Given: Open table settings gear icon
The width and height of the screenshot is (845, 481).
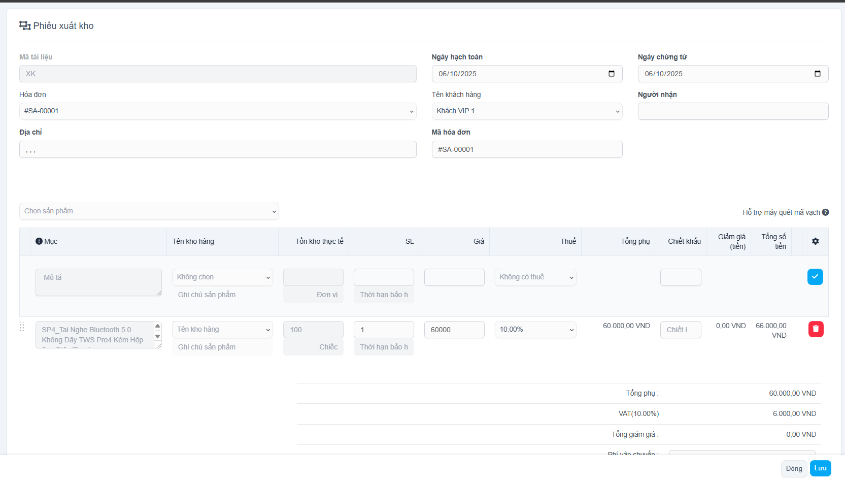Looking at the screenshot, I should 815,241.
